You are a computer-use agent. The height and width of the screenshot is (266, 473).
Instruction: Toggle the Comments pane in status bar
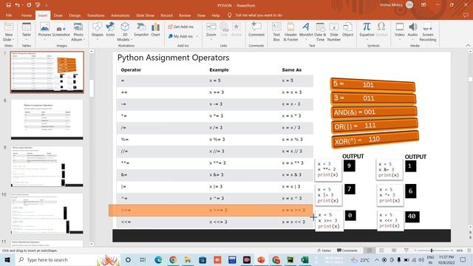click(x=347, y=250)
